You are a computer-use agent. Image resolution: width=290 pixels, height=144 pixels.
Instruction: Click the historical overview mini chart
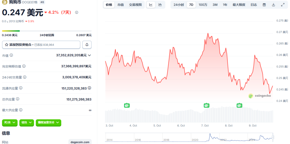pyautogui.click(x=189, y=137)
